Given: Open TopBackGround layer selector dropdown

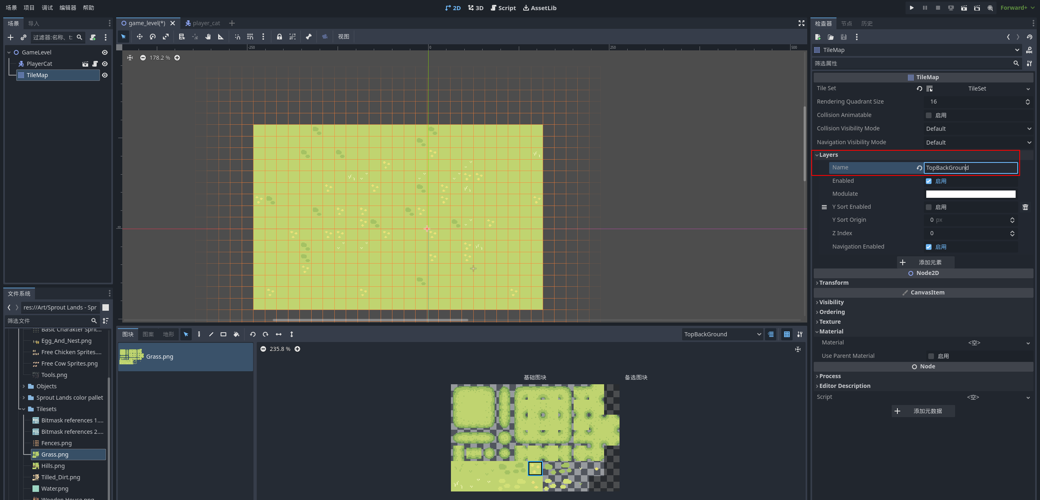Looking at the screenshot, I should [x=722, y=334].
